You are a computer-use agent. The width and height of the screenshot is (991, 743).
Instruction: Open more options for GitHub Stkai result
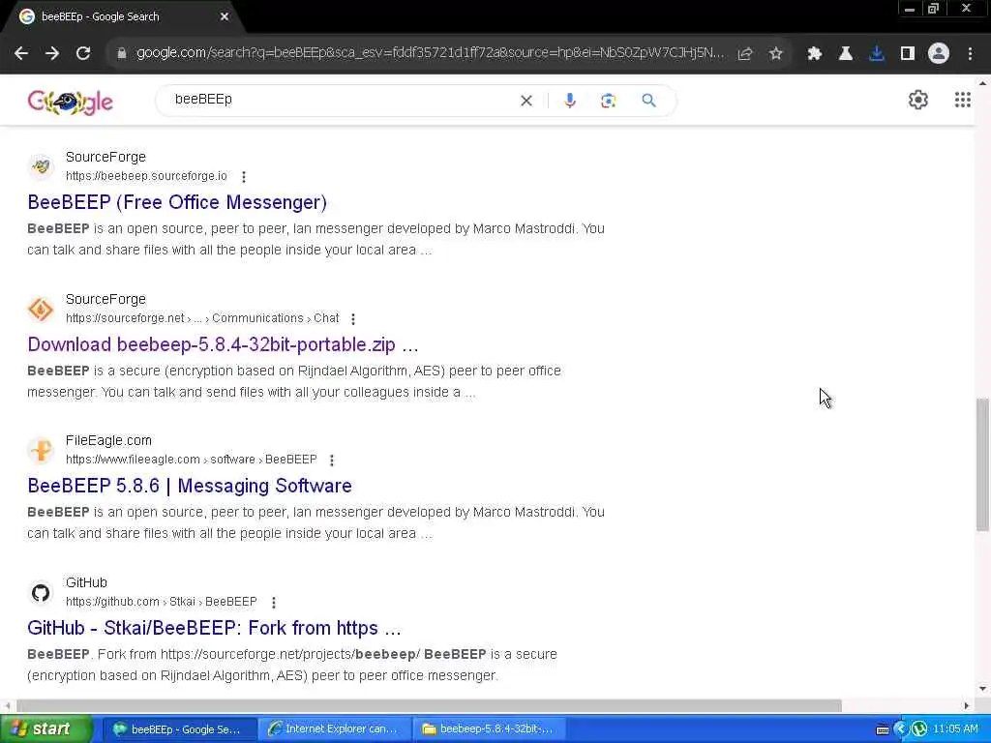tap(274, 603)
